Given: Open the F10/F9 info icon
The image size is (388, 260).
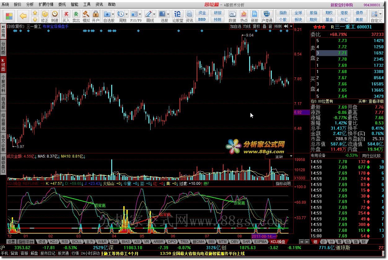Looking at the screenshot, I should (134, 14).
